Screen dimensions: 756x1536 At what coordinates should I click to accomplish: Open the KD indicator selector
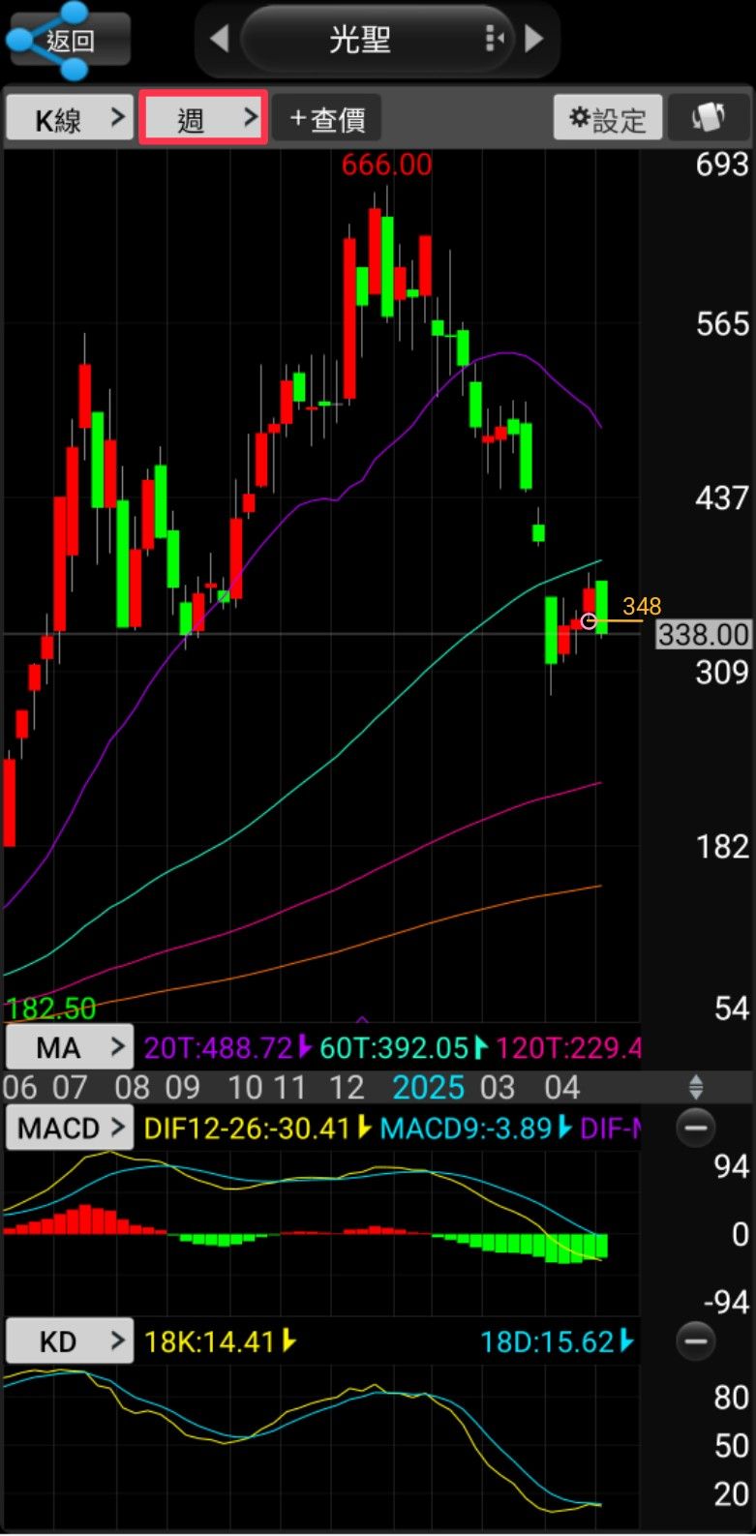[x=70, y=1341]
